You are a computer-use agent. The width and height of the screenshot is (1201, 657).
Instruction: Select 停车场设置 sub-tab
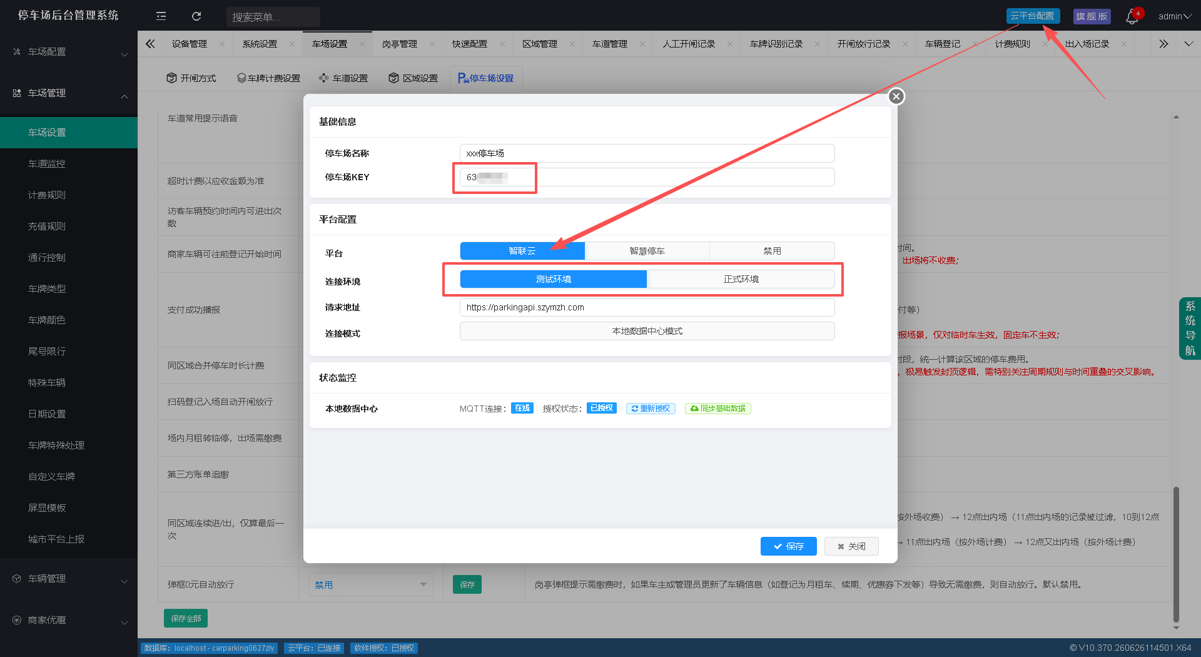[x=485, y=78]
